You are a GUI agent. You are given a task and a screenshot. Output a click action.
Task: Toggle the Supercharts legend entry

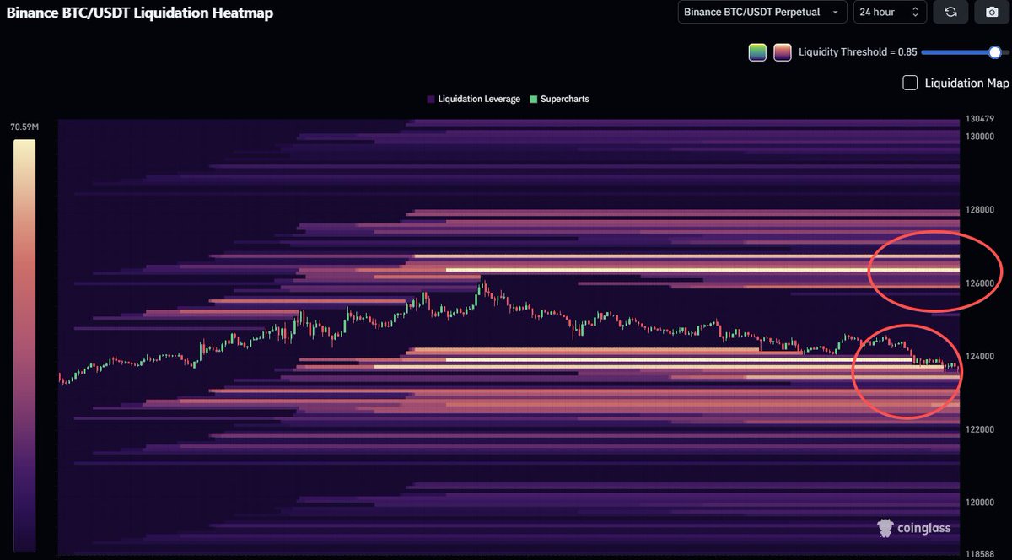[x=559, y=99]
